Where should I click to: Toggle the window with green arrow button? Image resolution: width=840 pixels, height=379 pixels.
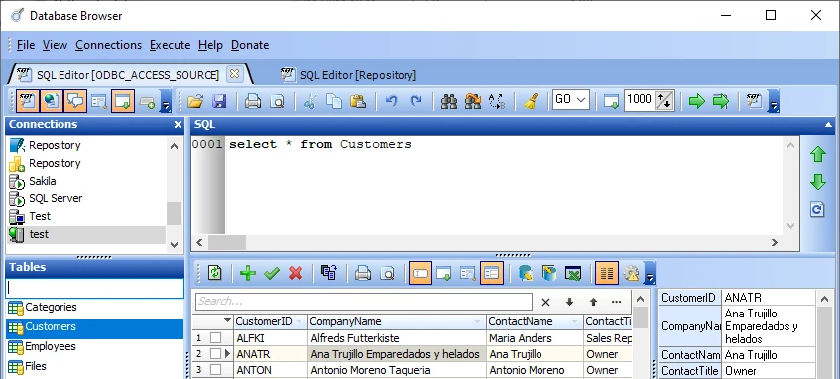pos(123,101)
